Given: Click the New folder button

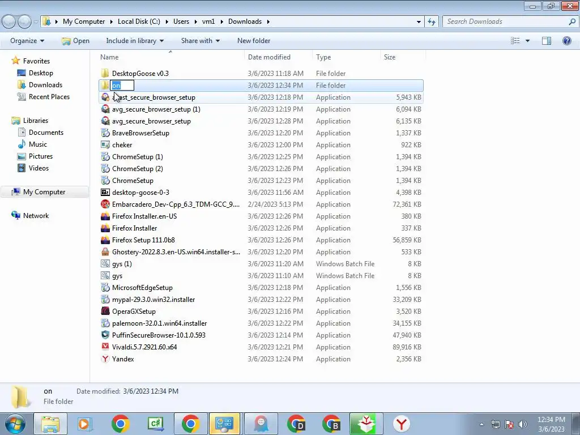Looking at the screenshot, I should 254,41.
